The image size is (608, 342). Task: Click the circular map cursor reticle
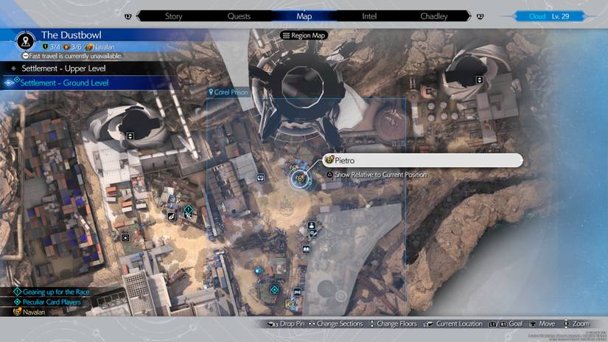(x=340, y=296)
